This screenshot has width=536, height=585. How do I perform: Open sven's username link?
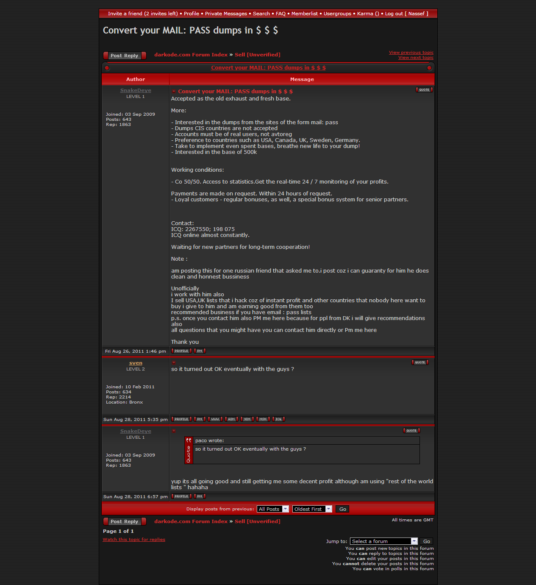click(136, 363)
